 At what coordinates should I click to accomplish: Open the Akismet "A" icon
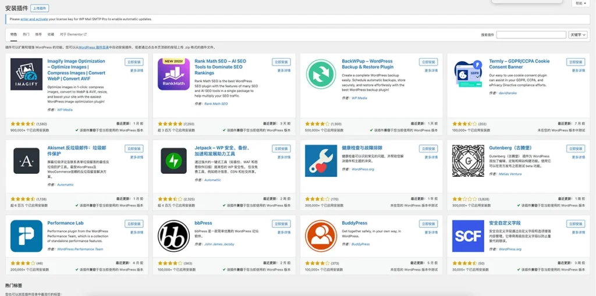26,161
